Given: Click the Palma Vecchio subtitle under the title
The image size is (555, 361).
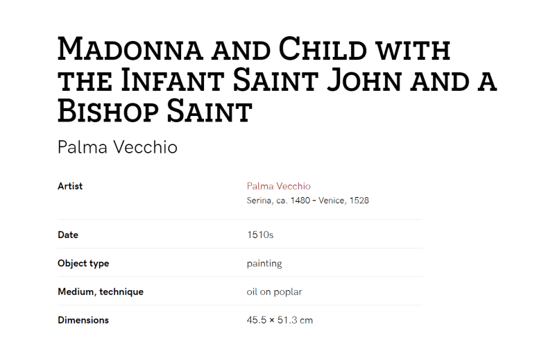Looking at the screenshot, I should pyautogui.click(x=117, y=147).
